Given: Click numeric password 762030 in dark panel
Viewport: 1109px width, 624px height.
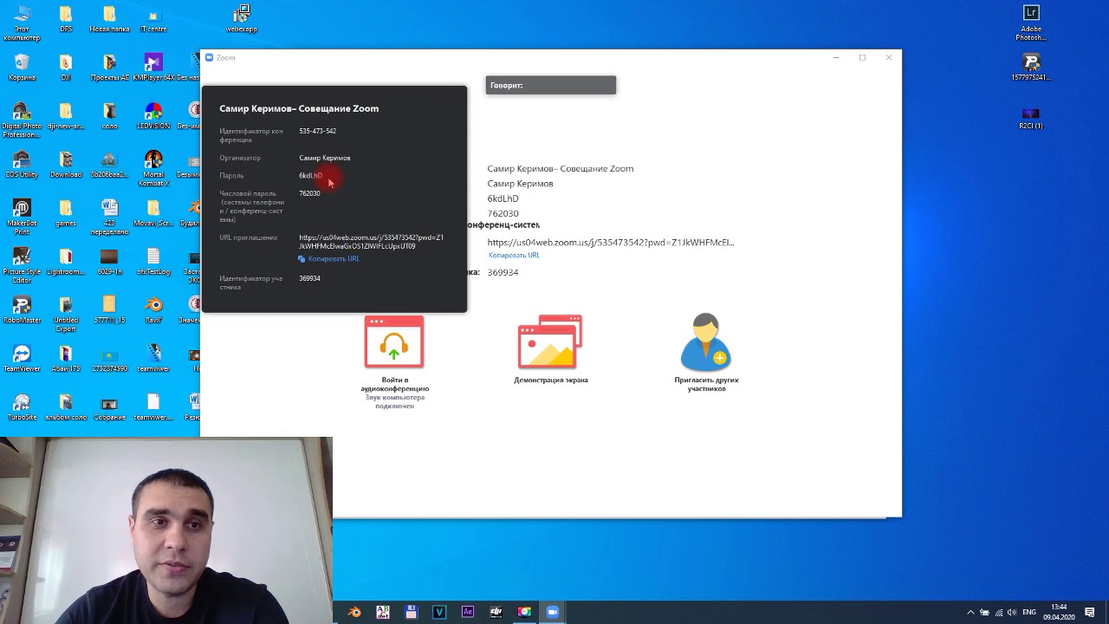Looking at the screenshot, I should (309, 193).
